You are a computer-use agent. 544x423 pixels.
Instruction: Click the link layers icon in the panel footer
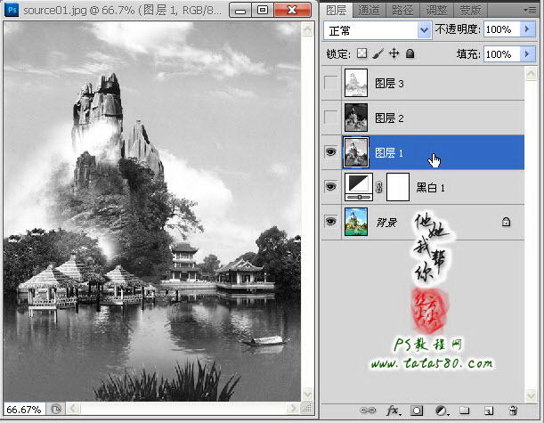coord(368,411)
